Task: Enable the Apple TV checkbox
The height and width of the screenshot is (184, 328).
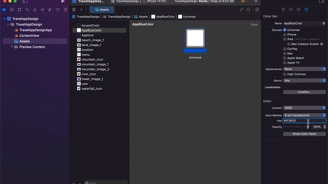Action: [x=285, y=62]
